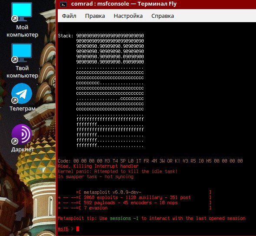Click the 'In swapper task - not syncing' line

[95, 176]
